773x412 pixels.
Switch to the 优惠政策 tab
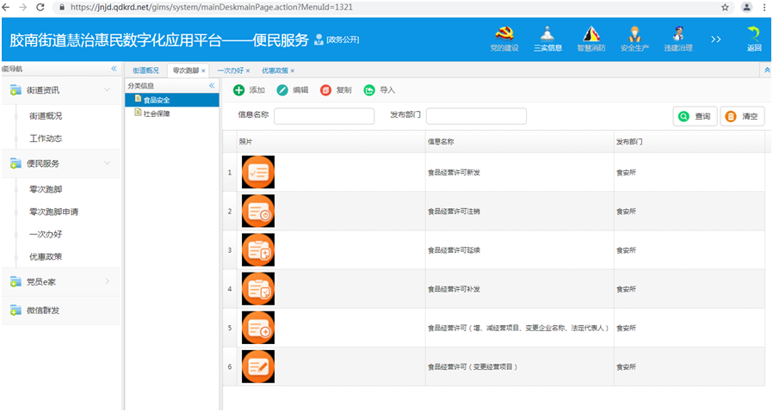275,71
